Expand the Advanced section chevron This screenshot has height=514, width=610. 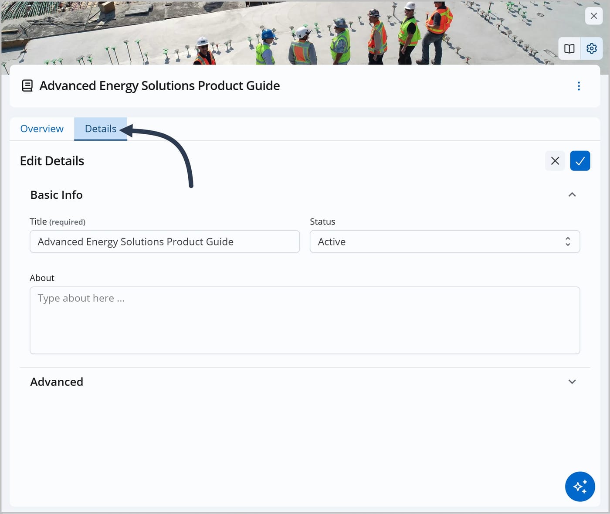(572, 381)
